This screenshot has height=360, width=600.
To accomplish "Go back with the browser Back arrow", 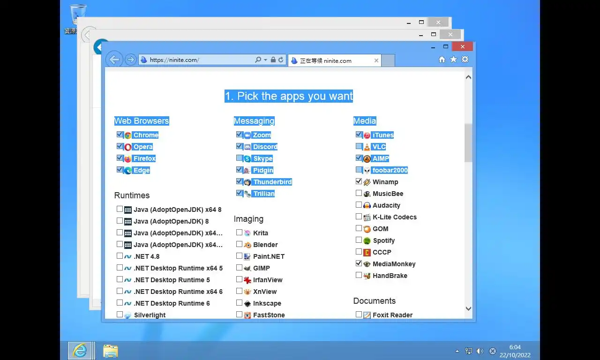I will tap(114, 60).
